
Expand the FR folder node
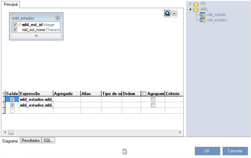point(190,4)
